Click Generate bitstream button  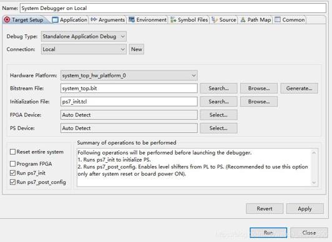[299, 89]
